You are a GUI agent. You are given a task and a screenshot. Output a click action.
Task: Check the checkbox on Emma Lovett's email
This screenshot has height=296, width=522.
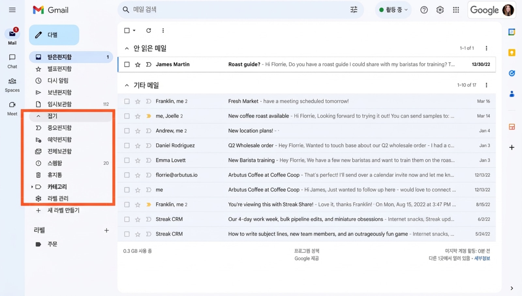(127, 160)
